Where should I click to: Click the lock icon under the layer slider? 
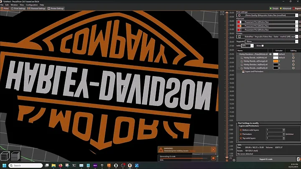pyautogui.click(x=227, y=160)
